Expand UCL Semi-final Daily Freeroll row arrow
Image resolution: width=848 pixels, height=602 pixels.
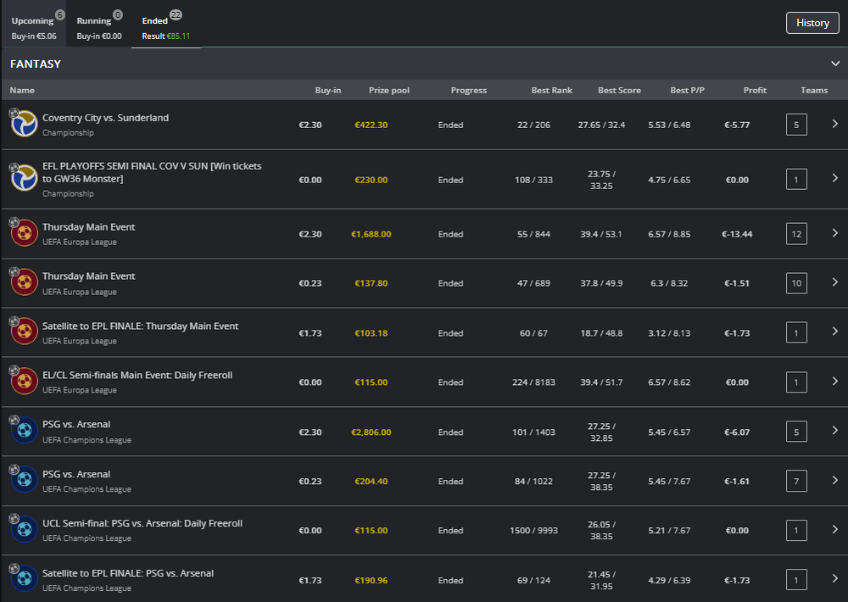(835, 530)
